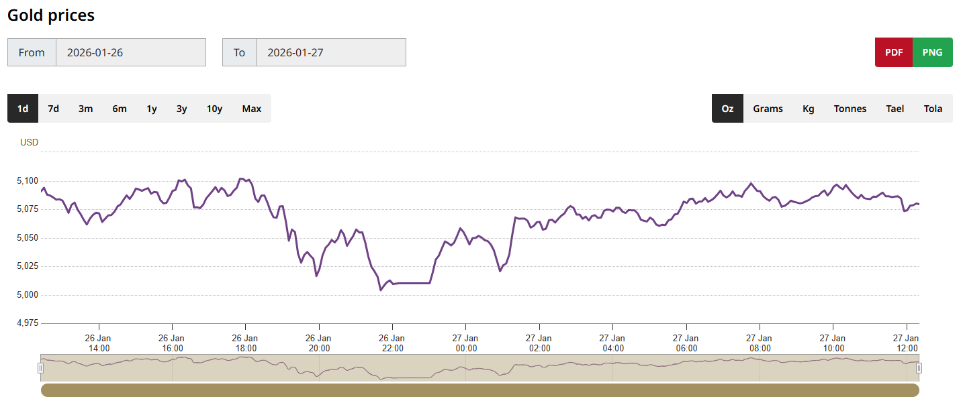Select the 1d time range
Image resolution: width=961 pixels, height=409 pixels.
pyautogui.click(x=23, y=109)
